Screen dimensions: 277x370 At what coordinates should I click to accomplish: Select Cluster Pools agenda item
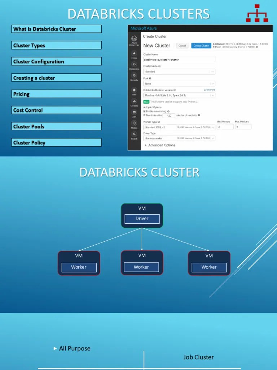(x=56, y=126)
